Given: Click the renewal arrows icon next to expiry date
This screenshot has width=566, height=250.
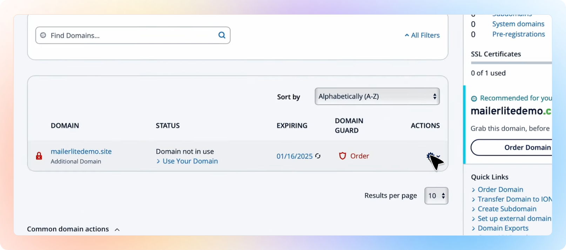Looking at the screenshot, I should (x=318, y=156).
